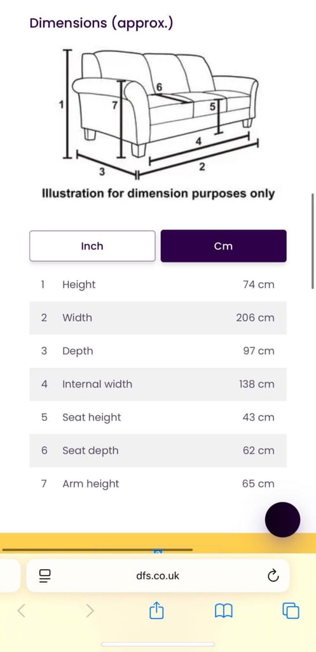Viewport: 316px width, 652px height.
Task: Switch dimensions to Inch
Action: [92, 246]
